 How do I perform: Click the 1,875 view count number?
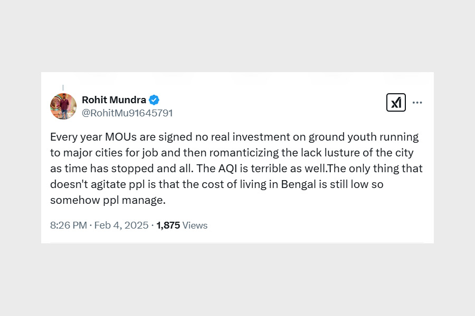pos(168,225)
